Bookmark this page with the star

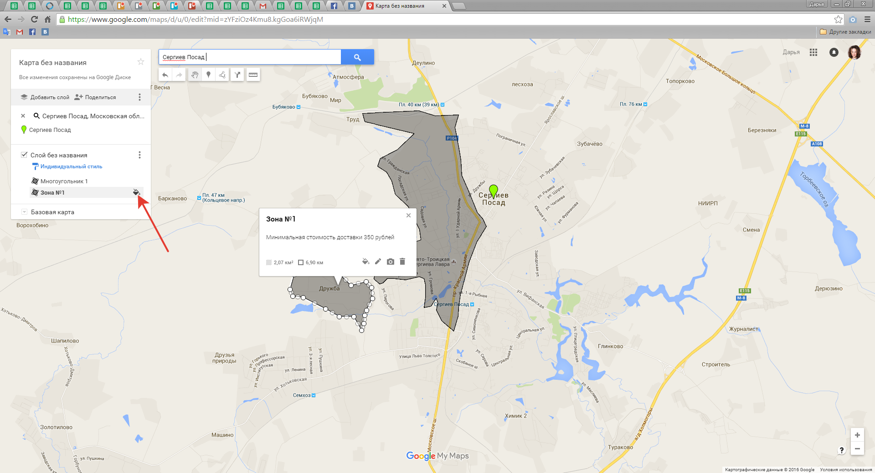click(838, 19)
